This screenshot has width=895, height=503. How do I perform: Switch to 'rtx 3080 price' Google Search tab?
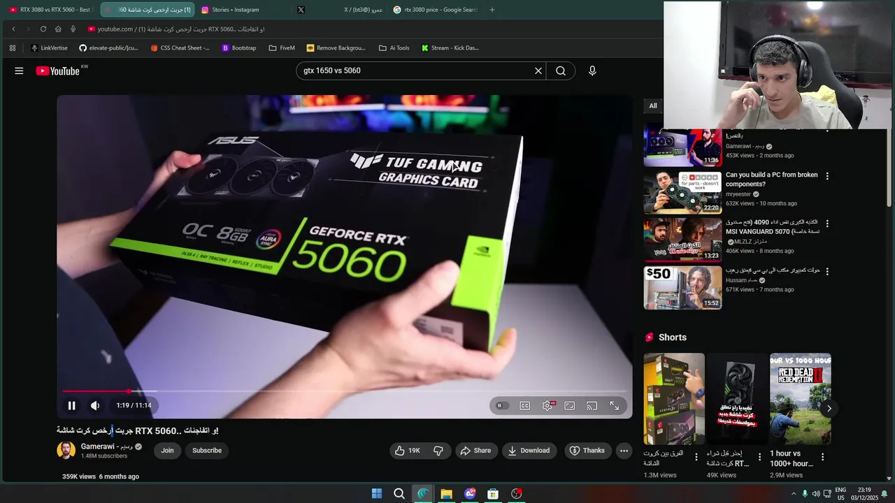(x=435, y=10)
